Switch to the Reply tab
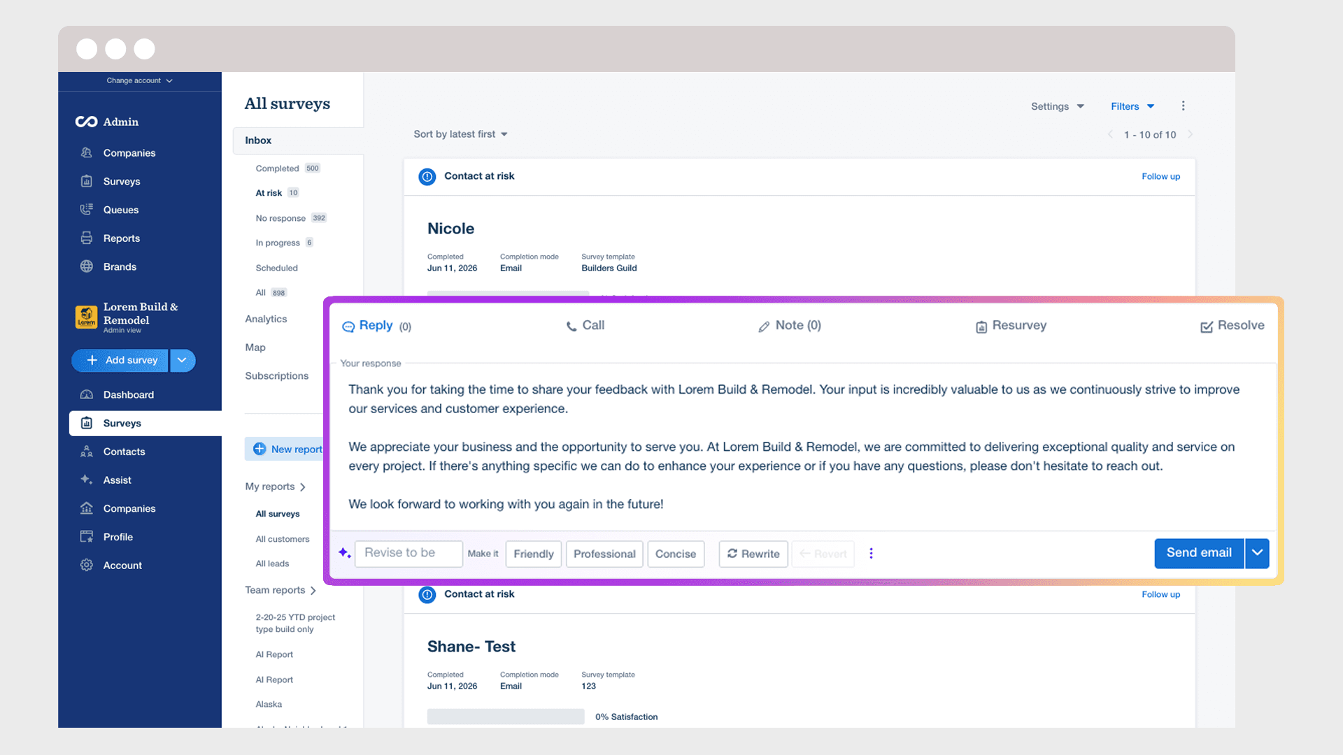 click(376, 326)
